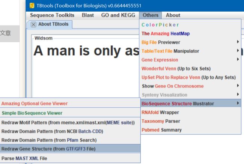This screenshot has height=164, width=244.
Task: Click the Widsom quote text
Action: [86, 51]
